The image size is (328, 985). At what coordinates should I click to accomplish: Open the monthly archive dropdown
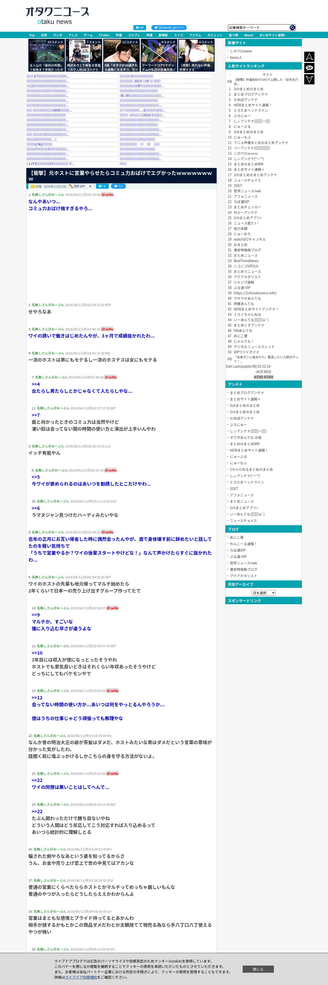pos(263,593)
